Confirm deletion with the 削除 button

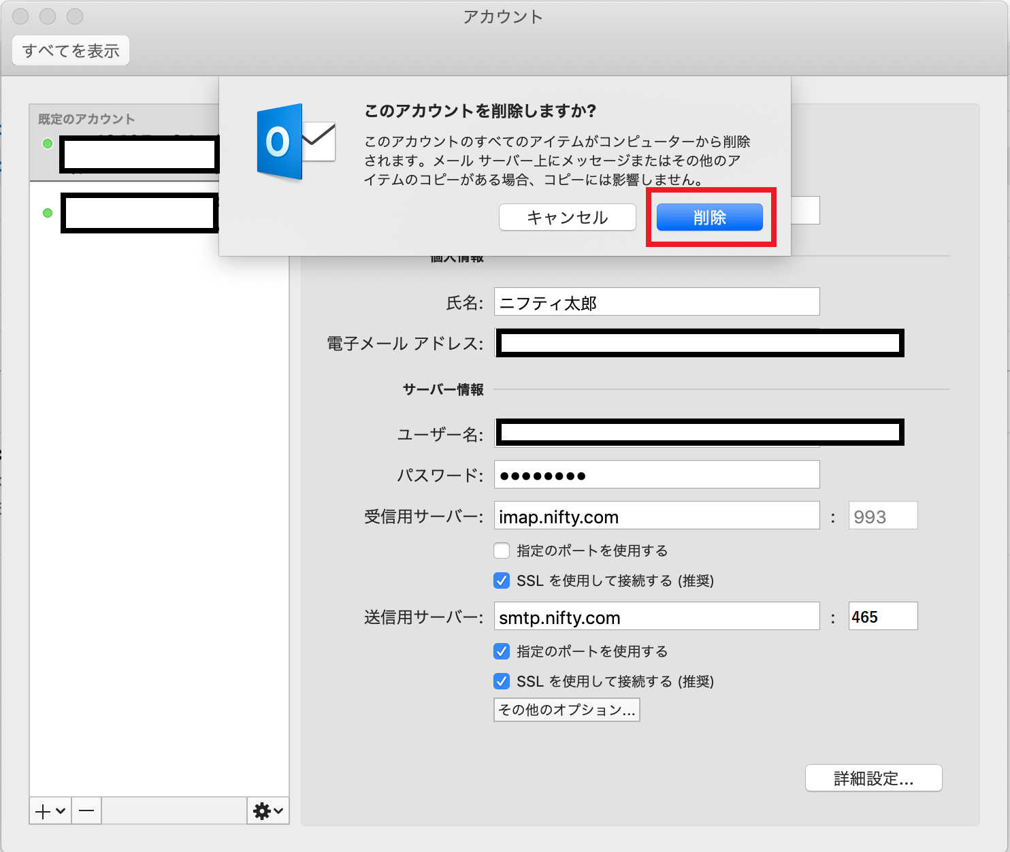coord(709,218)
